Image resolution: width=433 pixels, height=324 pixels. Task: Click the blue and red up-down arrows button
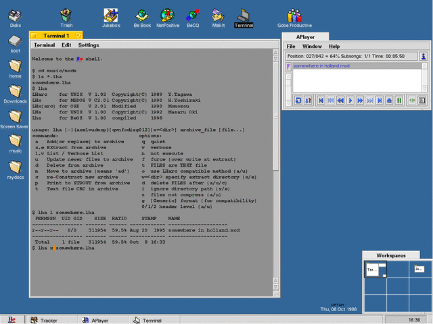tap(309, 101)
